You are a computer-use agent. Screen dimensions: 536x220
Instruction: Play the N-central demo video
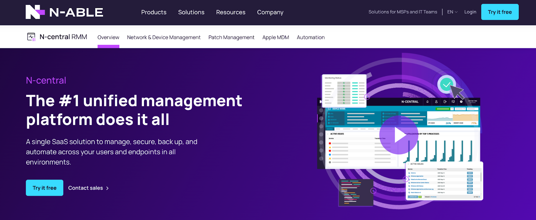399,135
